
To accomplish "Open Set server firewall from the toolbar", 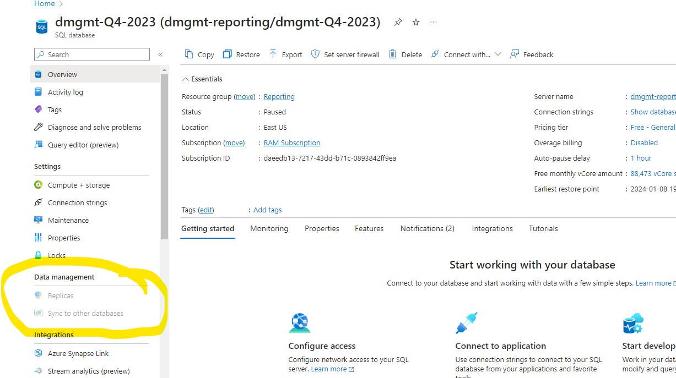I will [x=345, y=54].
